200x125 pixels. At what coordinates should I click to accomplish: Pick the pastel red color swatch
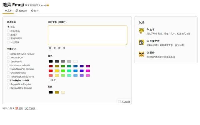[51, 76]
